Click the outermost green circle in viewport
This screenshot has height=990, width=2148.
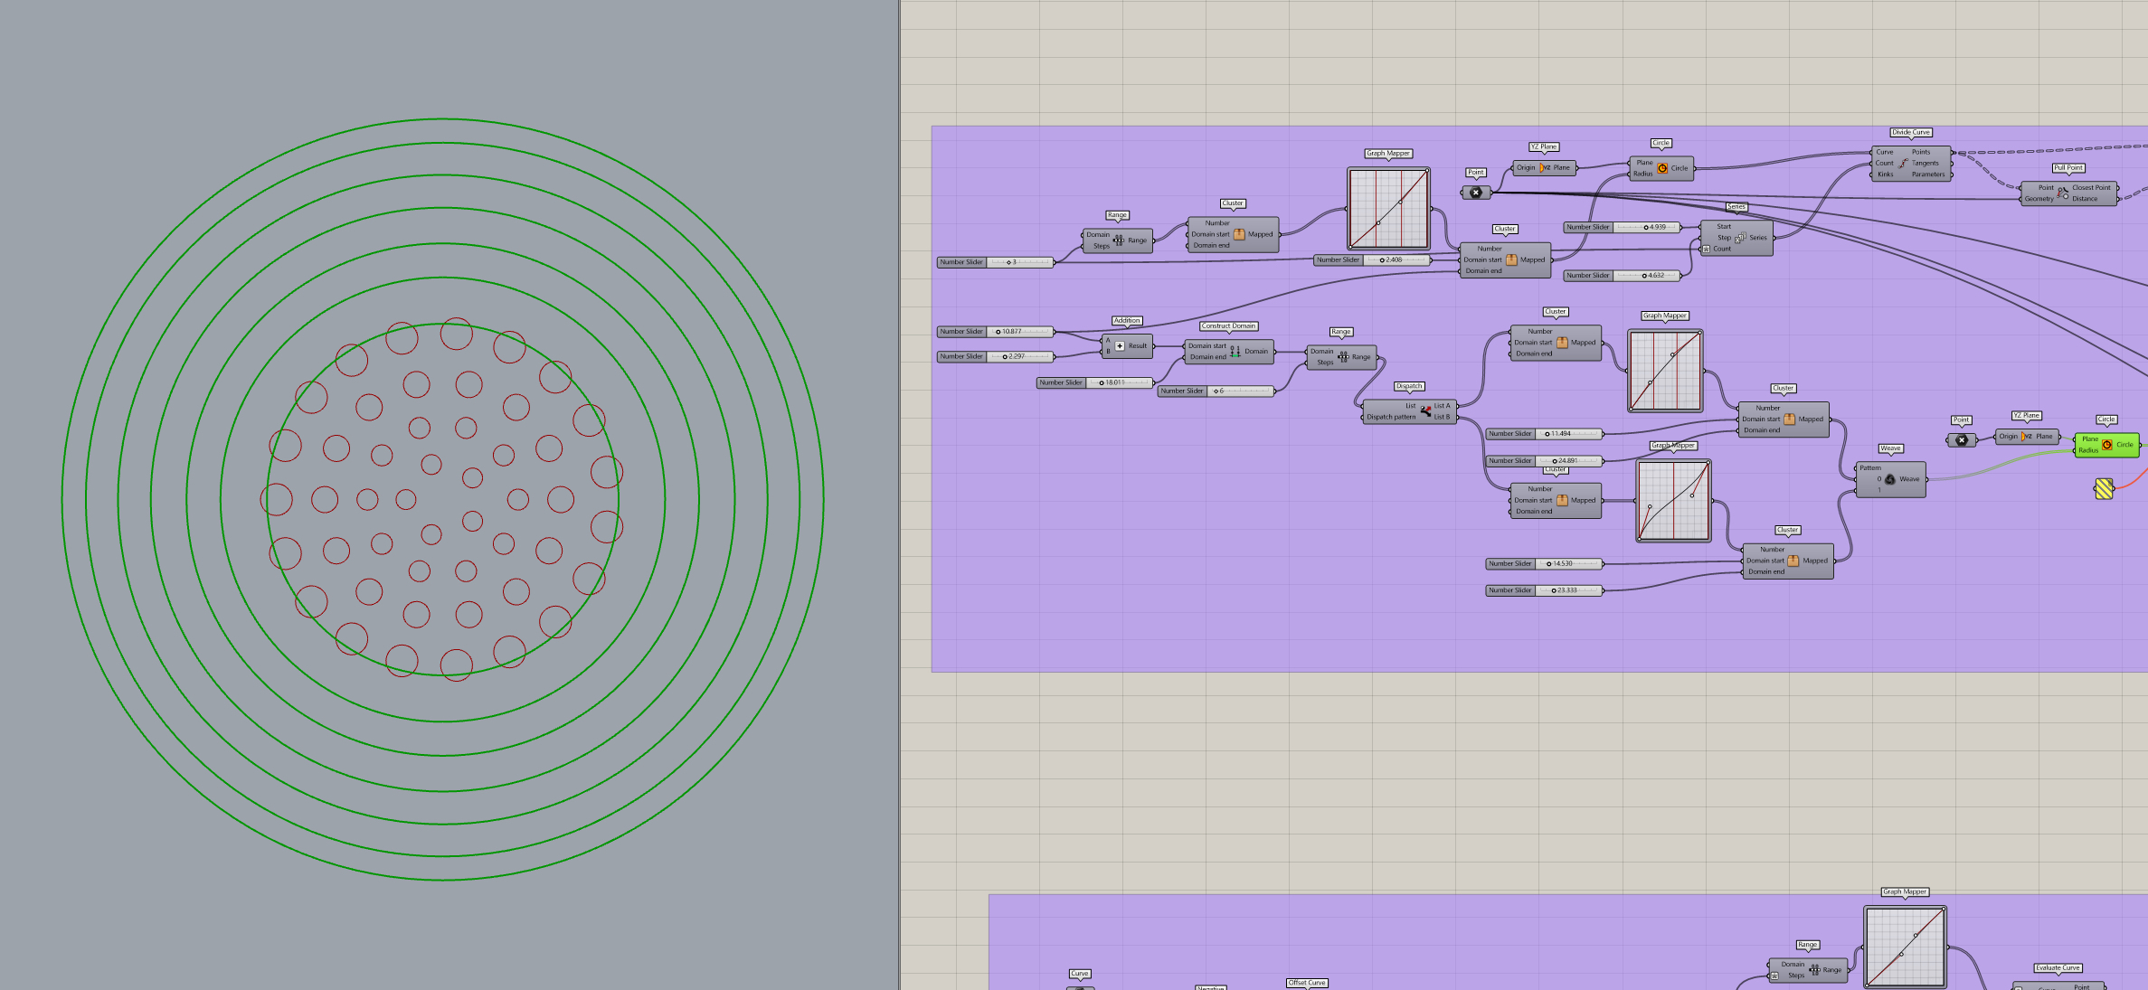coord(63,499)
